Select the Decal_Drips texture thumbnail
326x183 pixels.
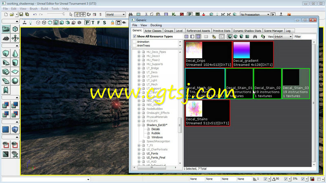(208, 54)
